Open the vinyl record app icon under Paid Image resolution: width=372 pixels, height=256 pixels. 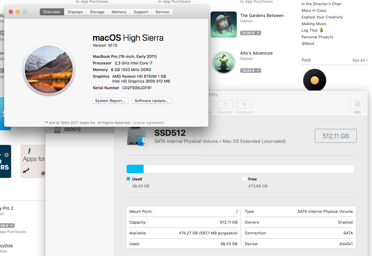pos(314,80)
